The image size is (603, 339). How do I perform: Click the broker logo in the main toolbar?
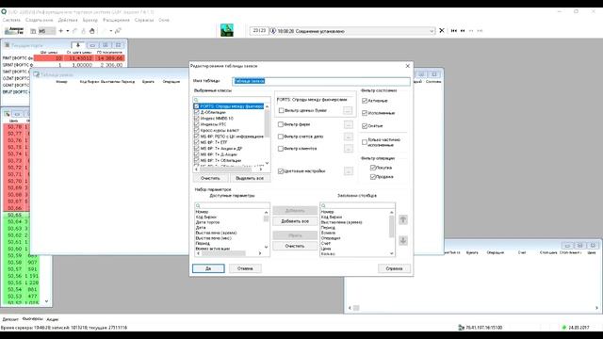pos(14,31)
